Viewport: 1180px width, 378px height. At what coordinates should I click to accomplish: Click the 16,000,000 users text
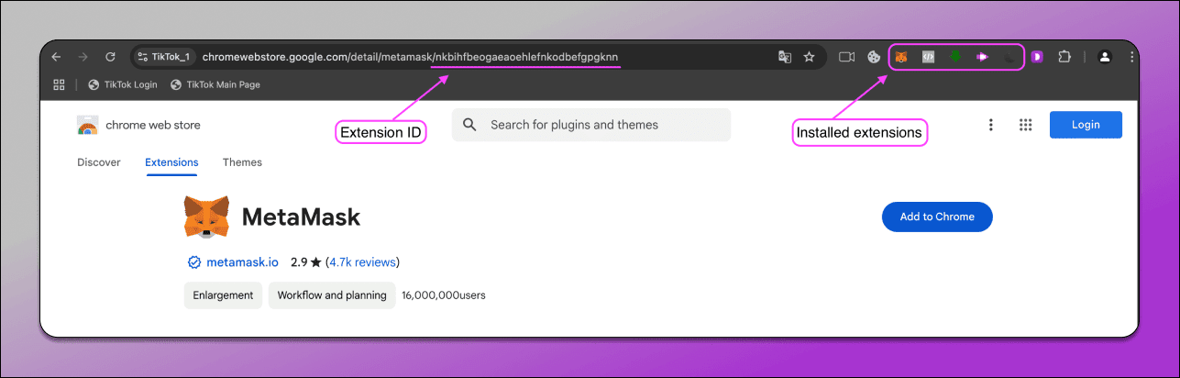click(444, 295)
